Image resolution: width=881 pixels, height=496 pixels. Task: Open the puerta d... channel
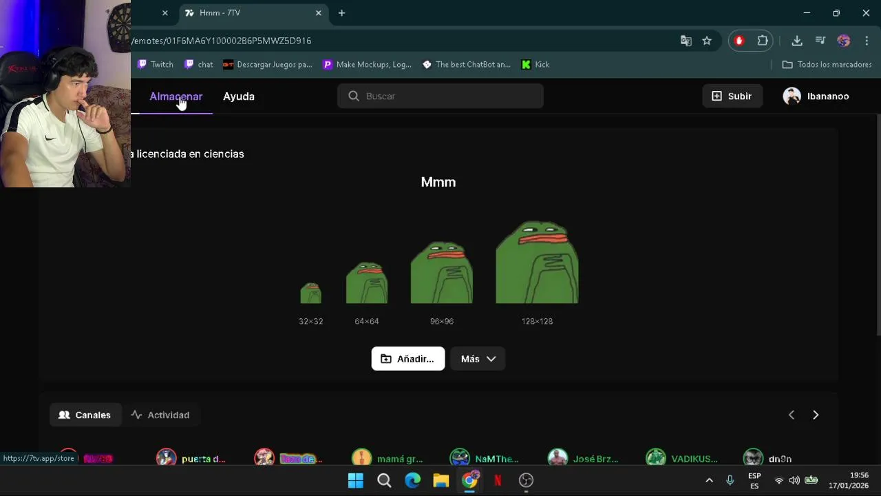[x=191, y=458]
